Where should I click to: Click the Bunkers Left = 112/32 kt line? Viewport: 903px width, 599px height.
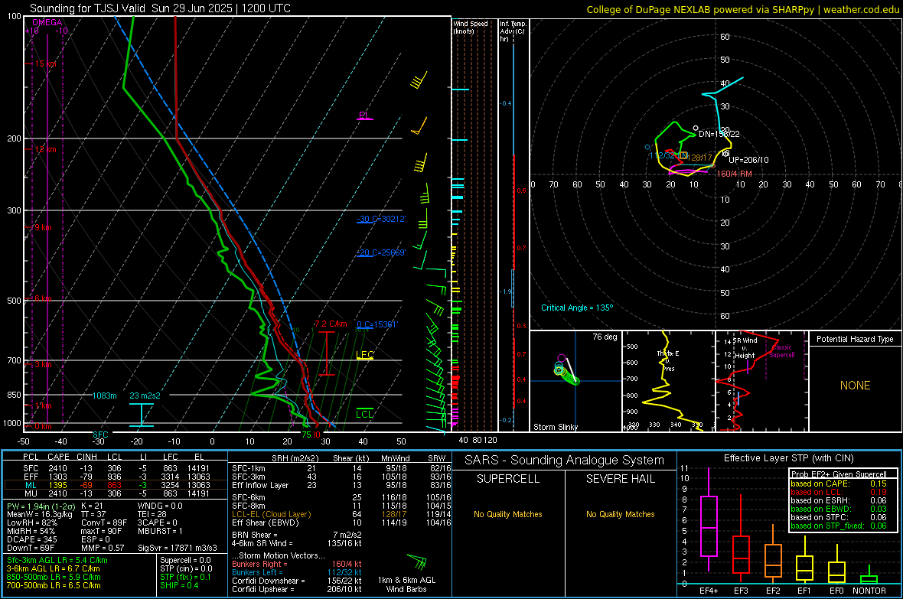pyautogui.click(x=297, y=572)
